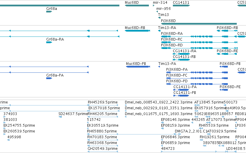Click EST feature 374933
Viewport: 246px width, 153px height.
[4, 117]
